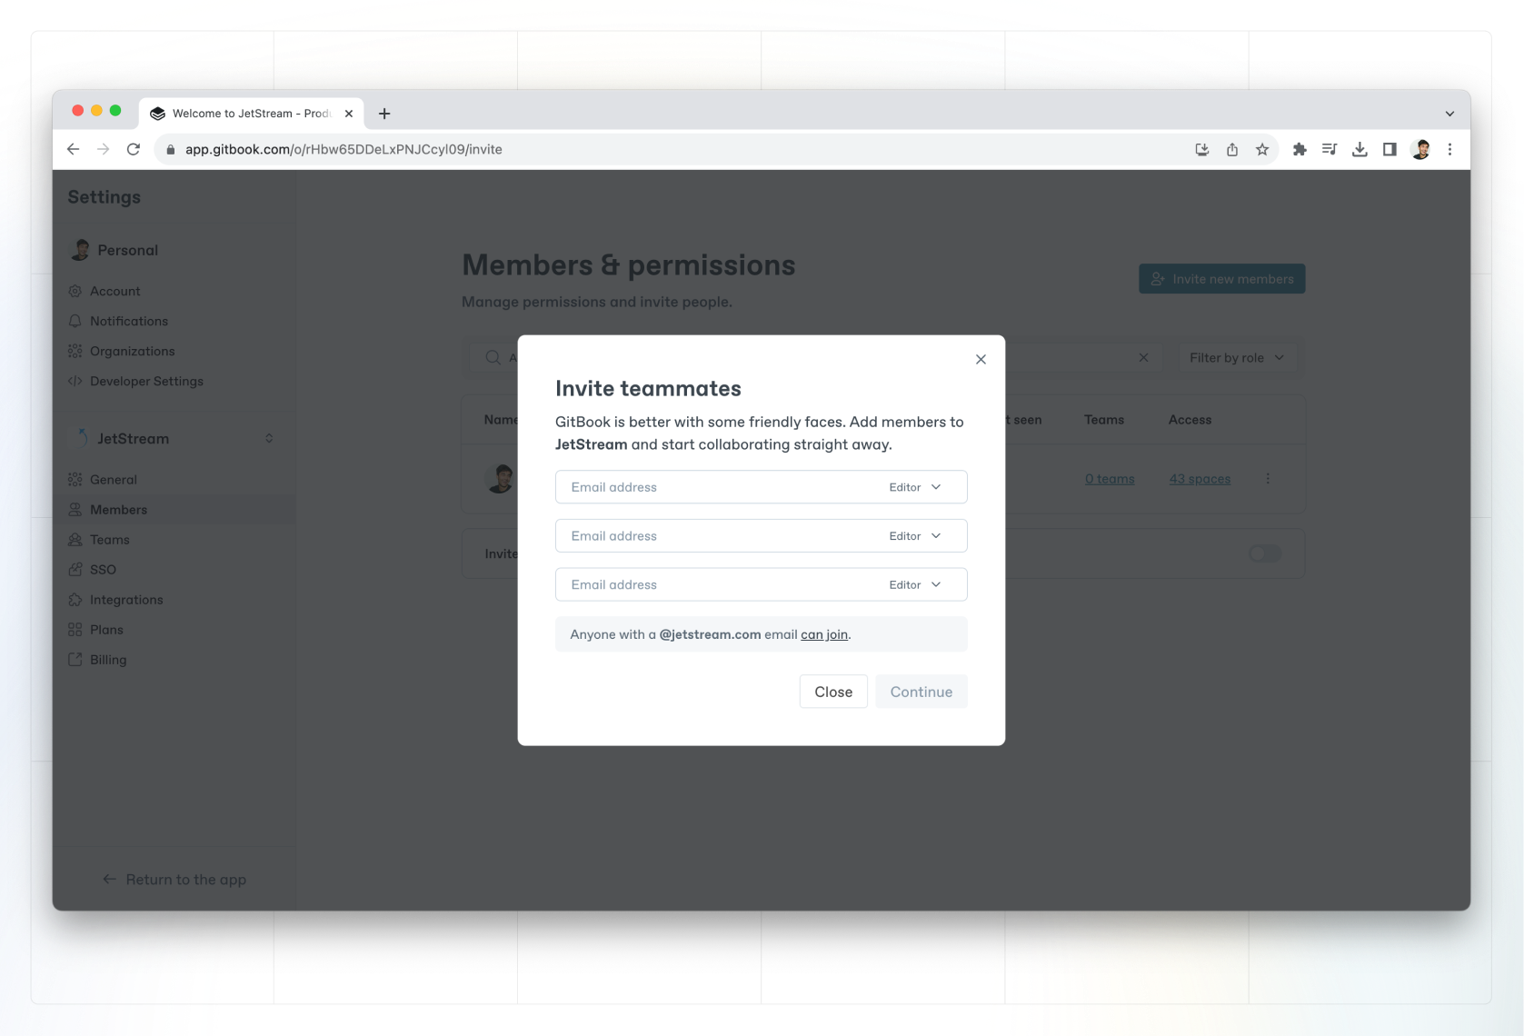Close the Invite teammates dialog with X
1524x1036 pixels.
pos(981,359)
